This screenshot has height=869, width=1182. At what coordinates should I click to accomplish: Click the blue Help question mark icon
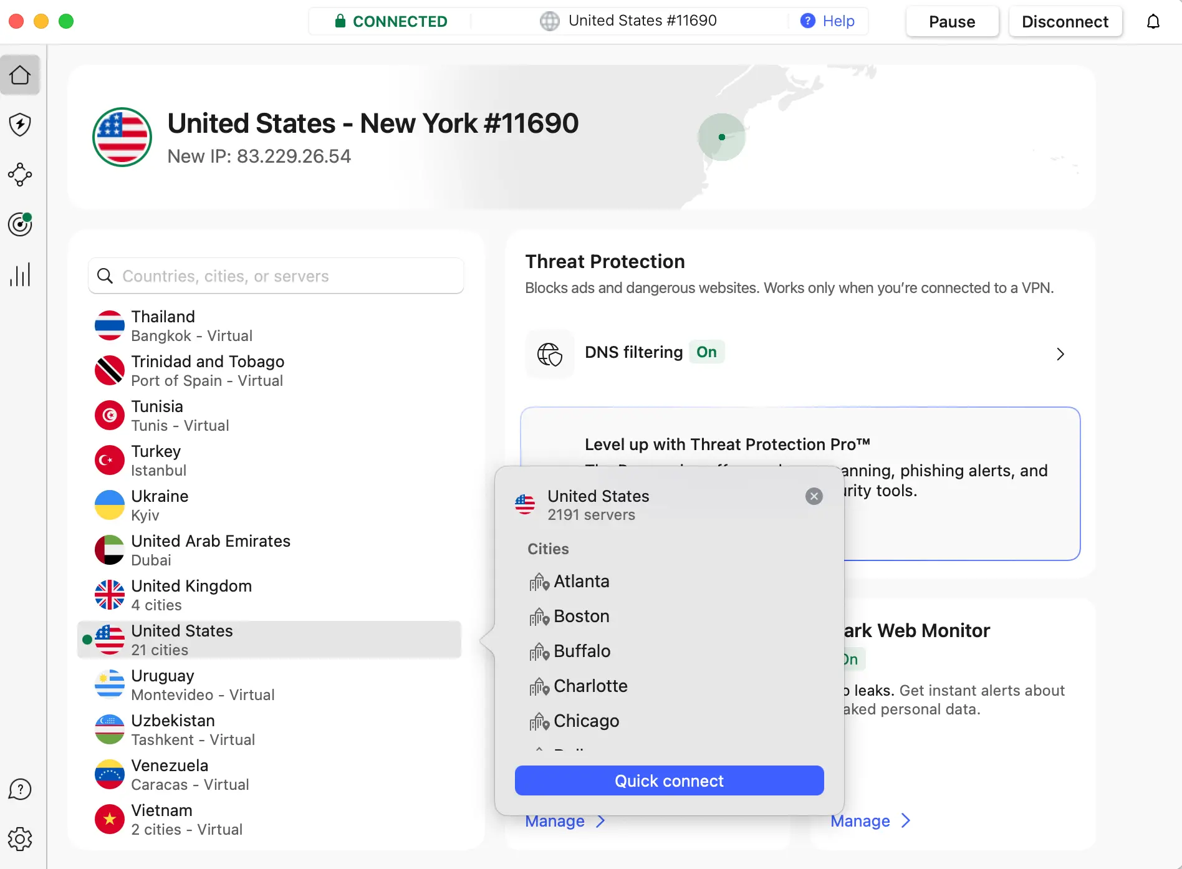coord(807,21)
